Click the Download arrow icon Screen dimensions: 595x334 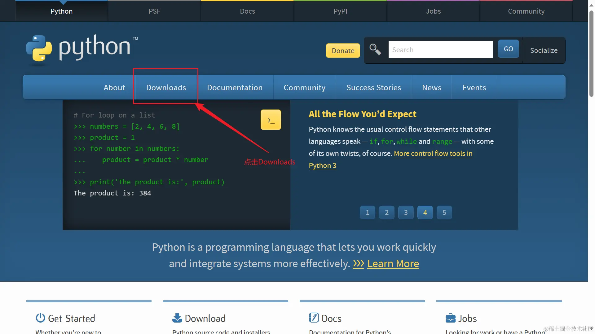click(x=177, y=318)
